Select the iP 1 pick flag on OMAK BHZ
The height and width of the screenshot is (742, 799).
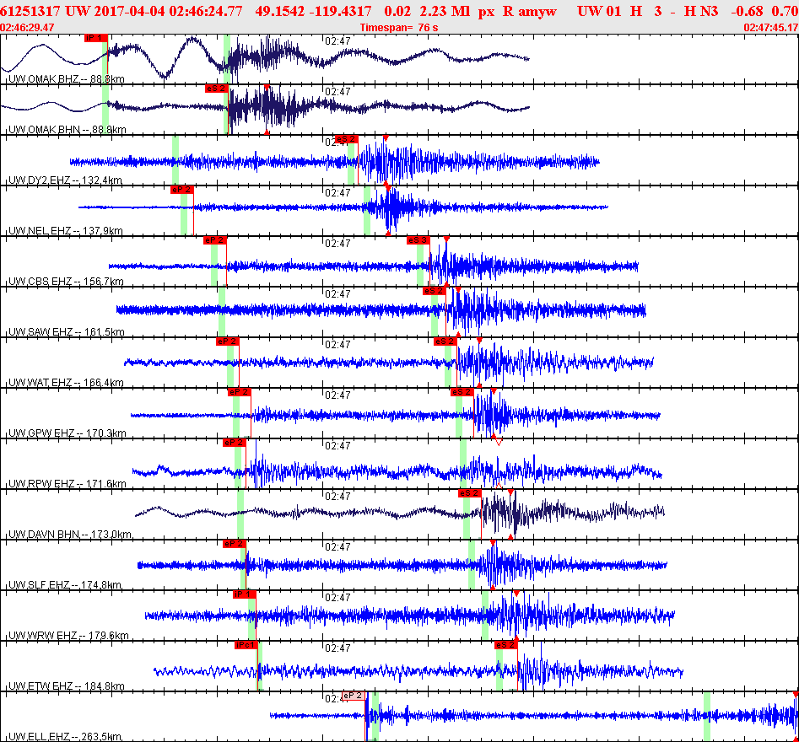pos(96,38)
